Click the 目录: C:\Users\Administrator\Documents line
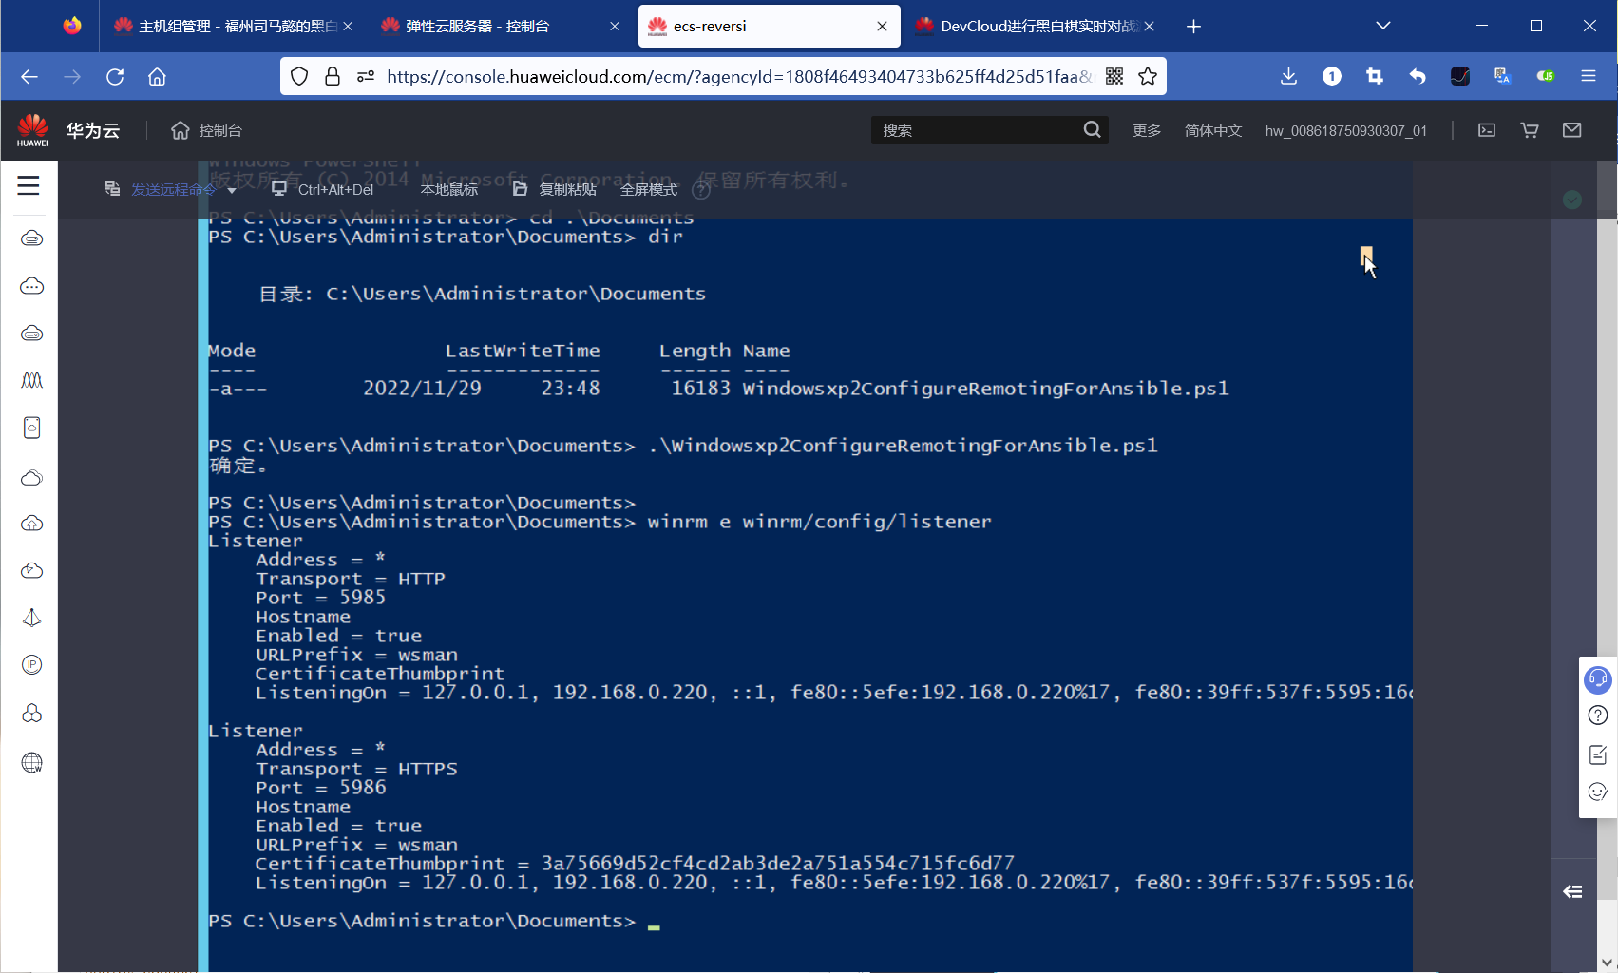 point(483,294)
